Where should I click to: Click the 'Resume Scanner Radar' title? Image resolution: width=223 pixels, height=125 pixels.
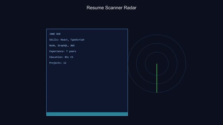click(x=111, y=8)
